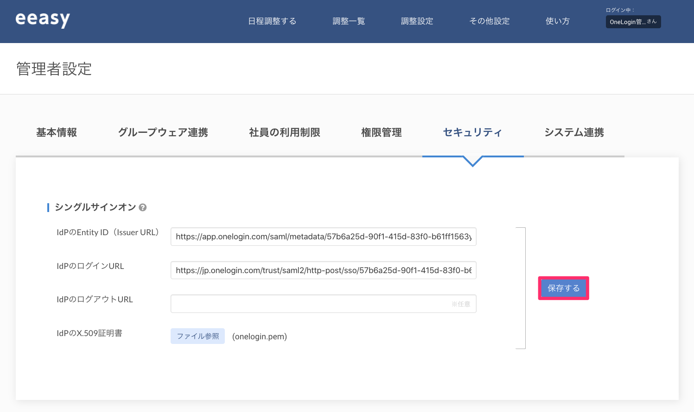This screenshot has width=694, height=412.
Task: Focus the IdPのログアウトURL input field
Action: [324, 304]
